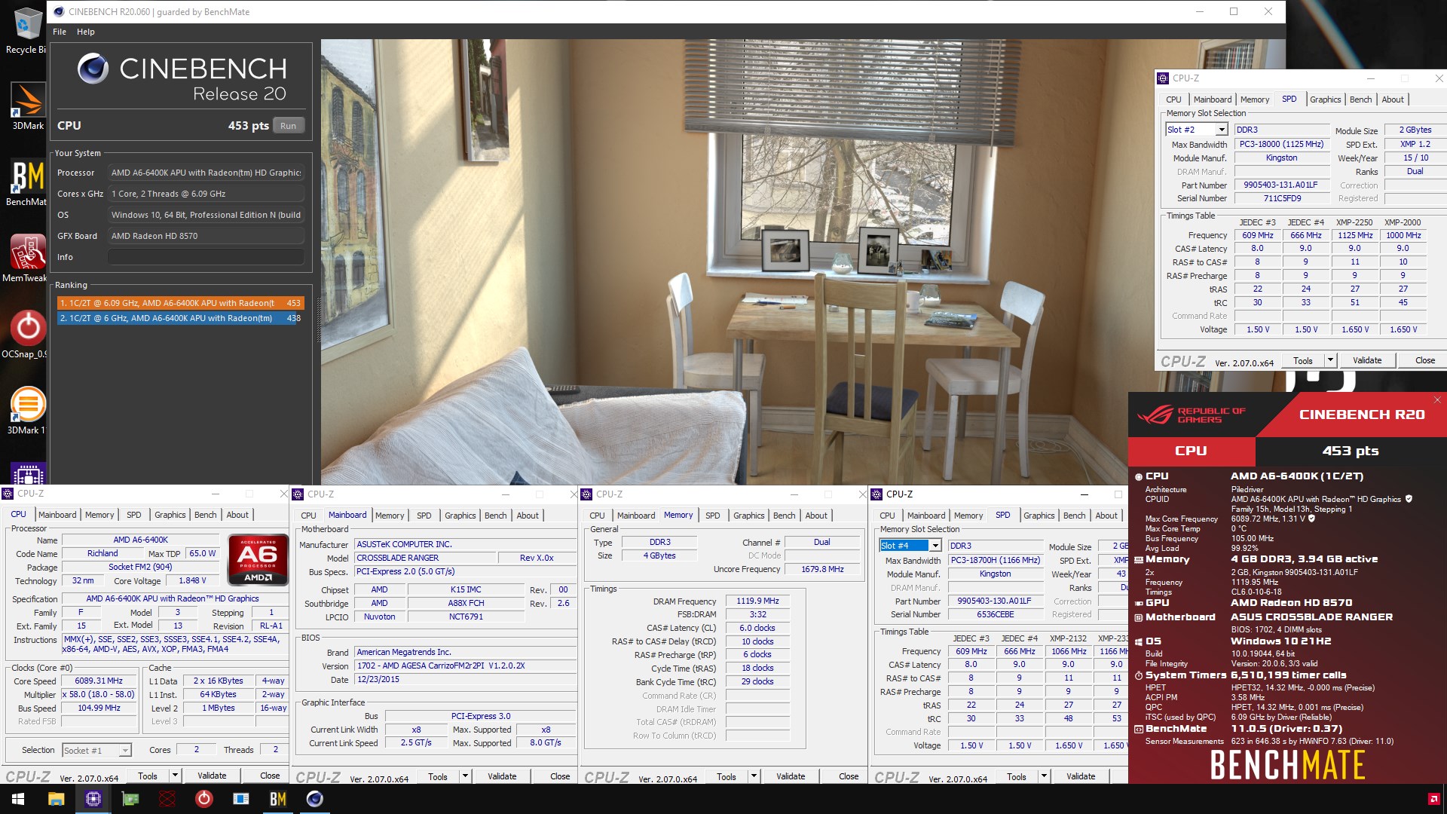Click the shield icon beside Max Core Frequency value
The image size is (1447, 814).
click(x=1311, y=519)
